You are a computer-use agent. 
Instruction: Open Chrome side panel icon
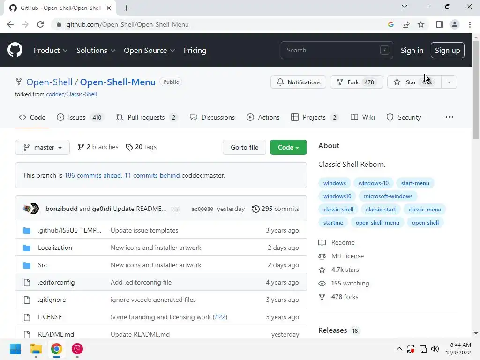pos(440,24)
